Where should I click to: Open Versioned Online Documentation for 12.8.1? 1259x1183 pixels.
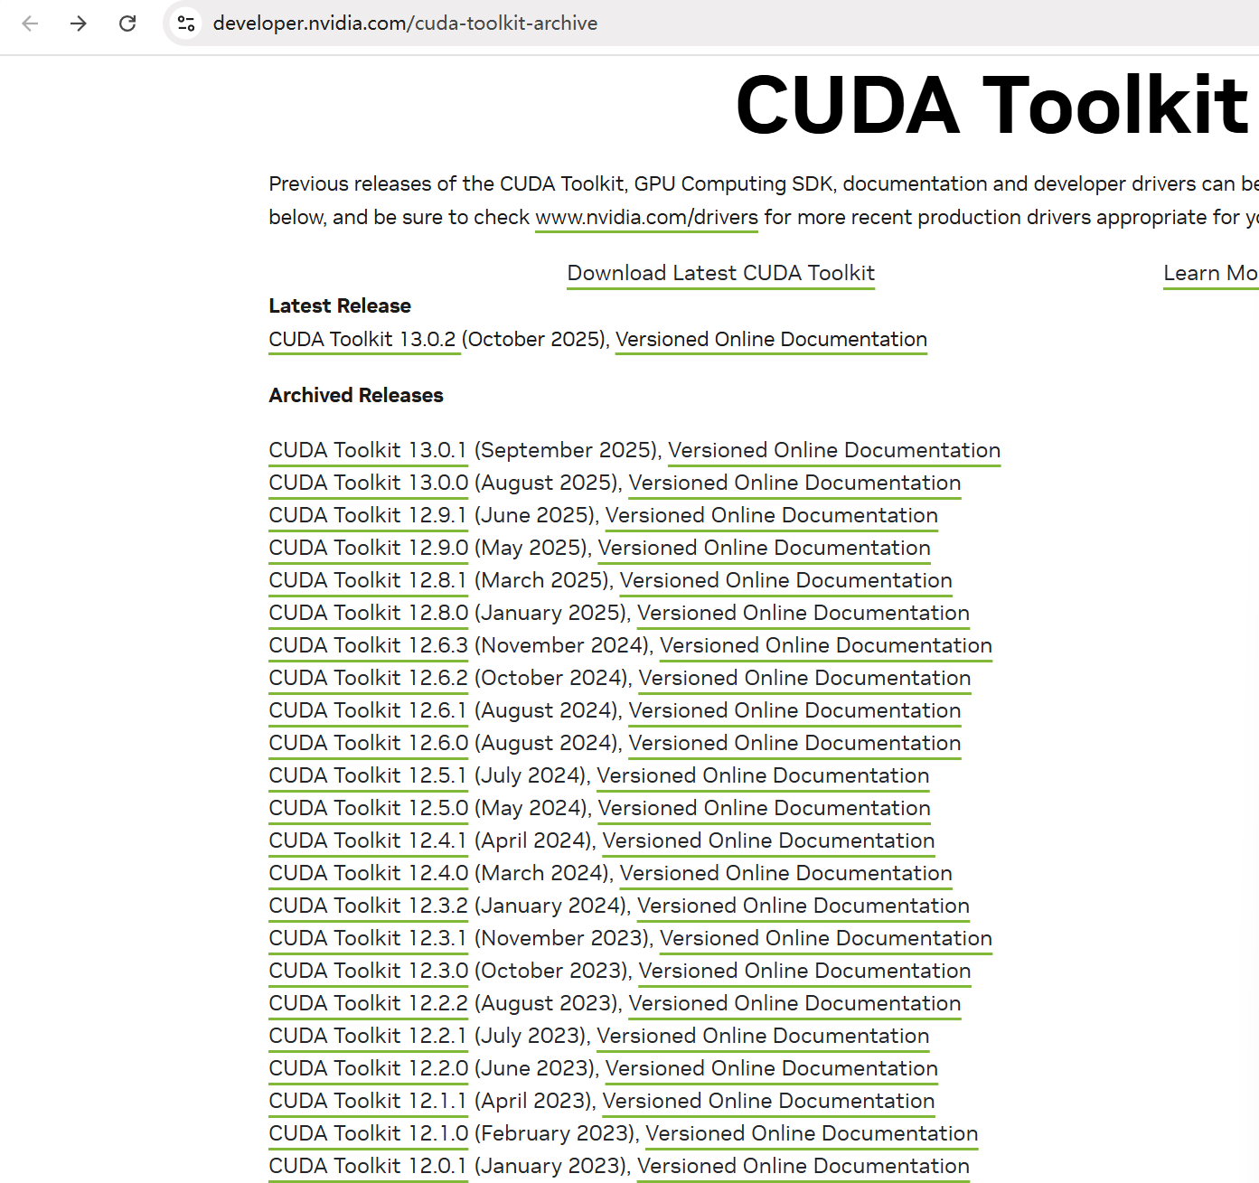point(785,581)
